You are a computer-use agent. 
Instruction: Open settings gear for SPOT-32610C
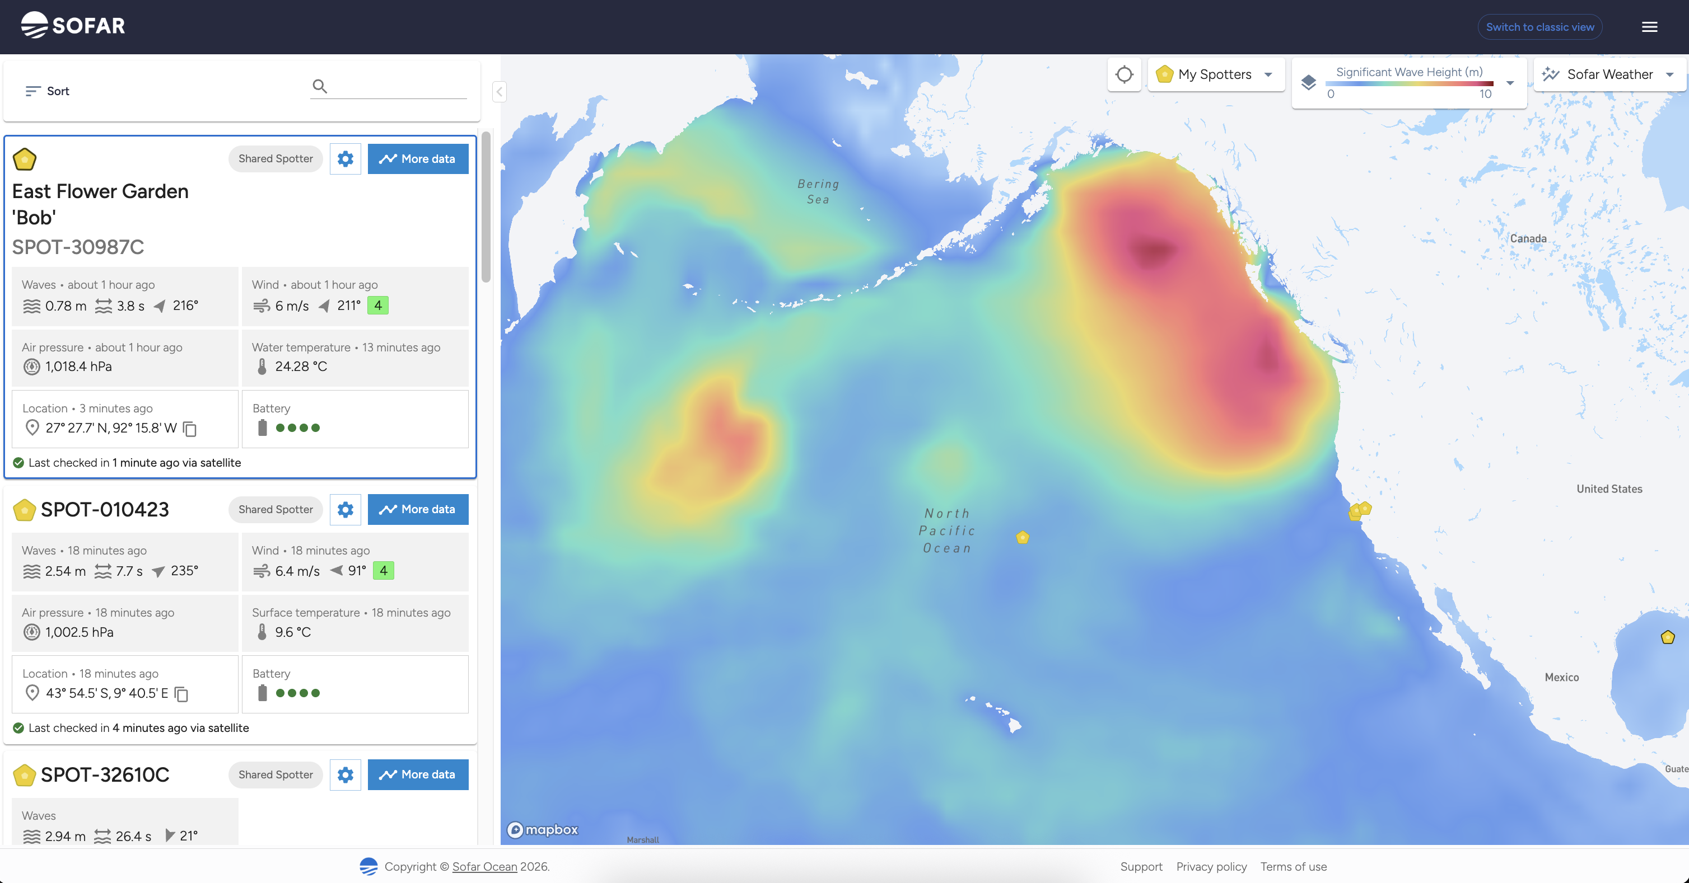click(x=346, y=774)
